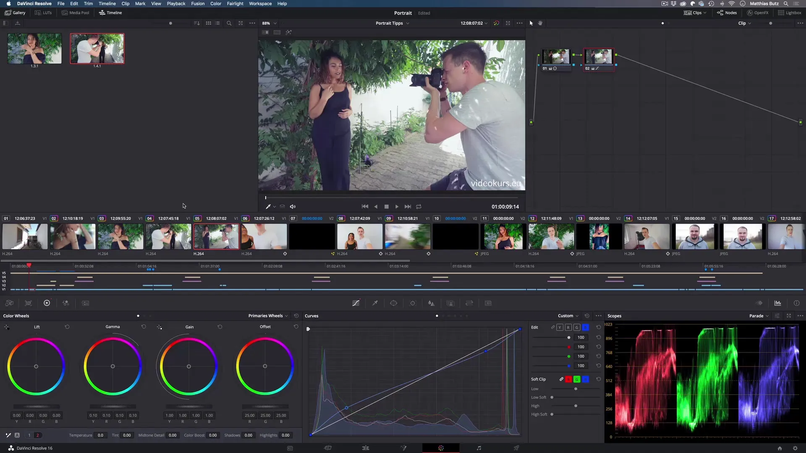
Task: Mute the viewer audio
Action: (x=293, y=206)
